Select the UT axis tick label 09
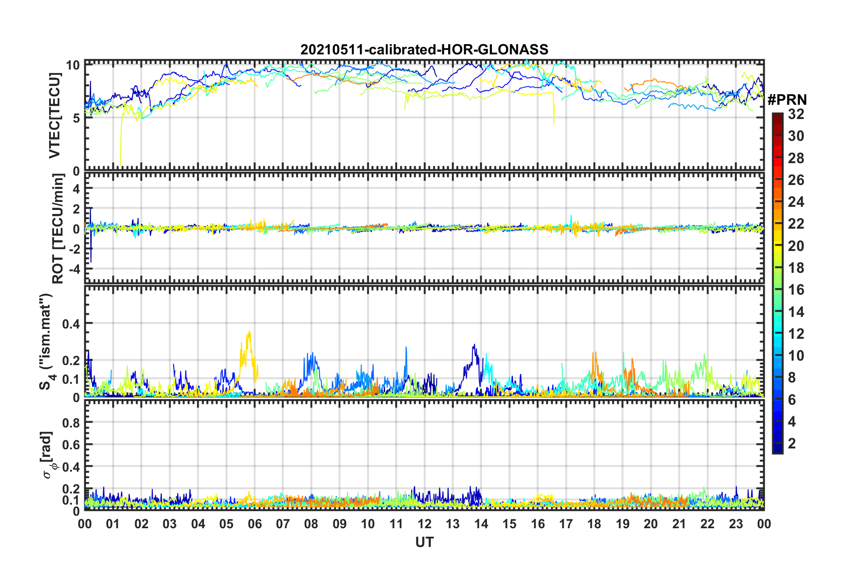849x567 pixels. point(340,524)
